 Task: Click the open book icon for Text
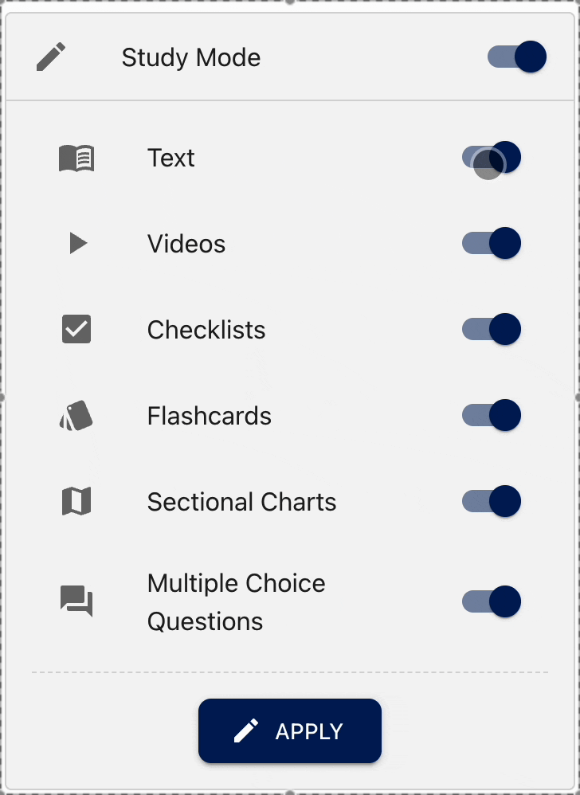click(76, 159)
